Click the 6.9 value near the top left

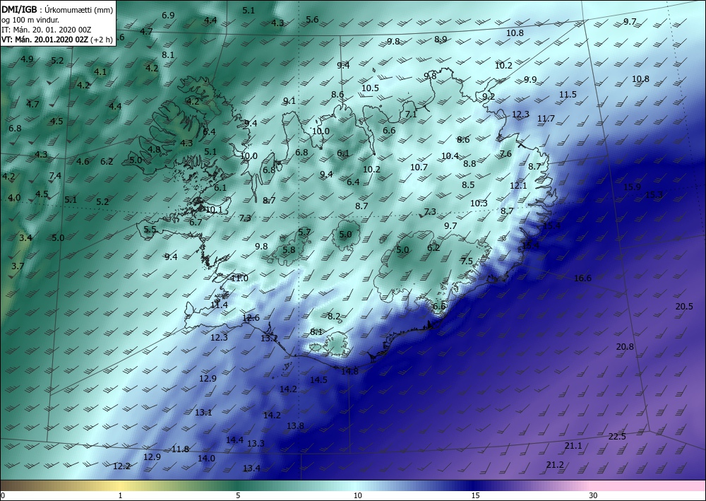click(168, 16)
